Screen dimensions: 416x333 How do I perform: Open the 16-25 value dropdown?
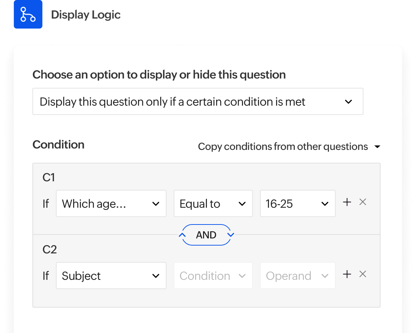pyautogui.click(x=298, y=203)
